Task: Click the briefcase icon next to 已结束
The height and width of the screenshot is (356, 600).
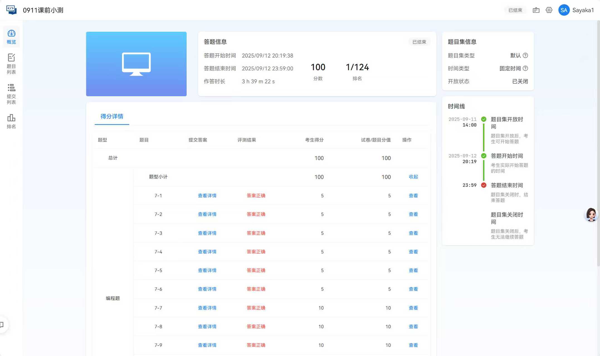Action: (x=536, y=10)
